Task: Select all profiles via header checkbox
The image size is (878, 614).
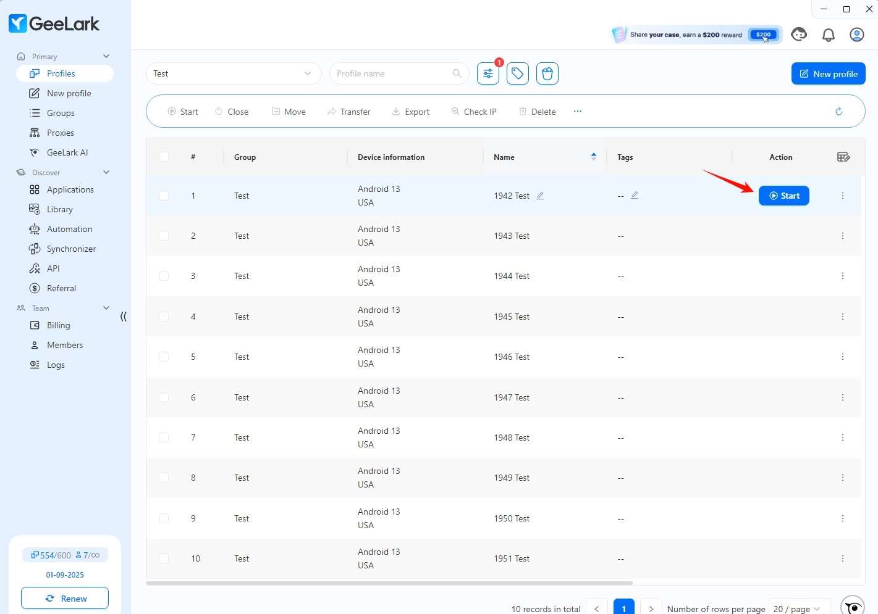Action: 164,157
